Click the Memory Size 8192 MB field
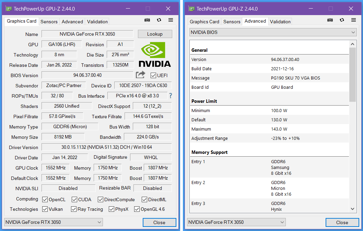 tap(63, 137)
